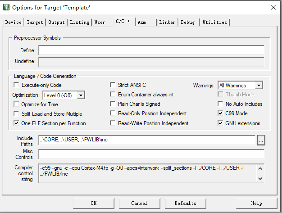Go to the Debug tab
The height and width of the screenshot is (213, 282).
point(188,22)
